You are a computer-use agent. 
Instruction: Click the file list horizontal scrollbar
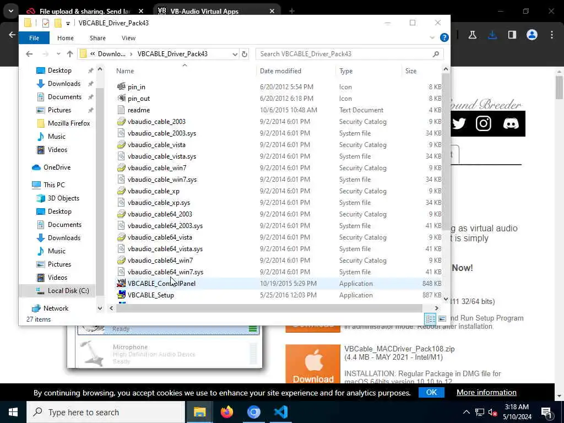[269, 308]
